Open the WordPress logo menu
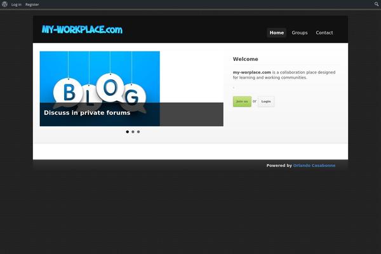 point(4,4)
